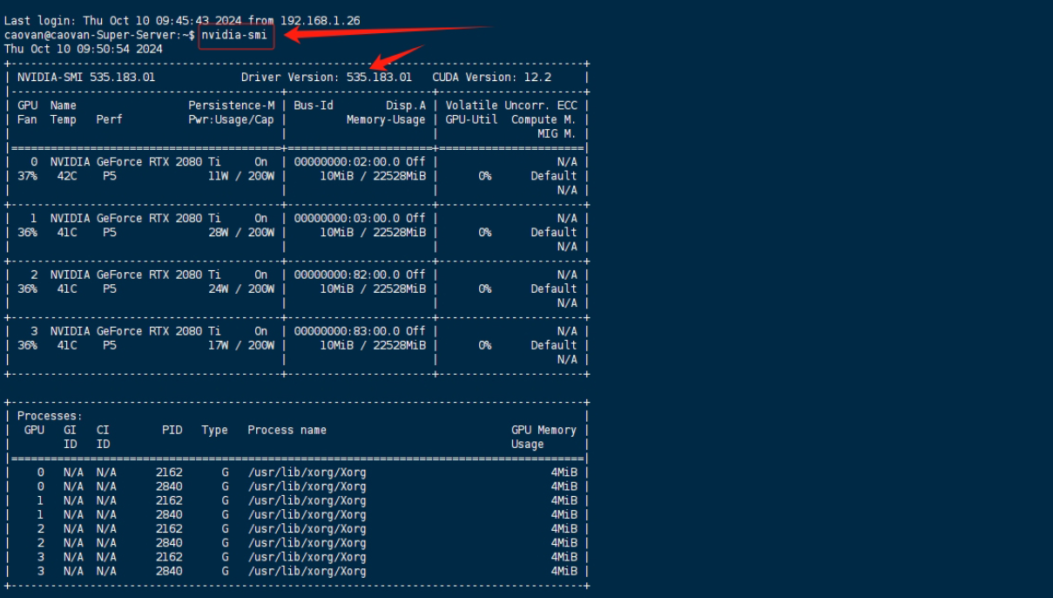Select the GPU 0 process row with PID 2840
Screen dimensions: 1053x598
pyautogui.click(x=297, y=486)
